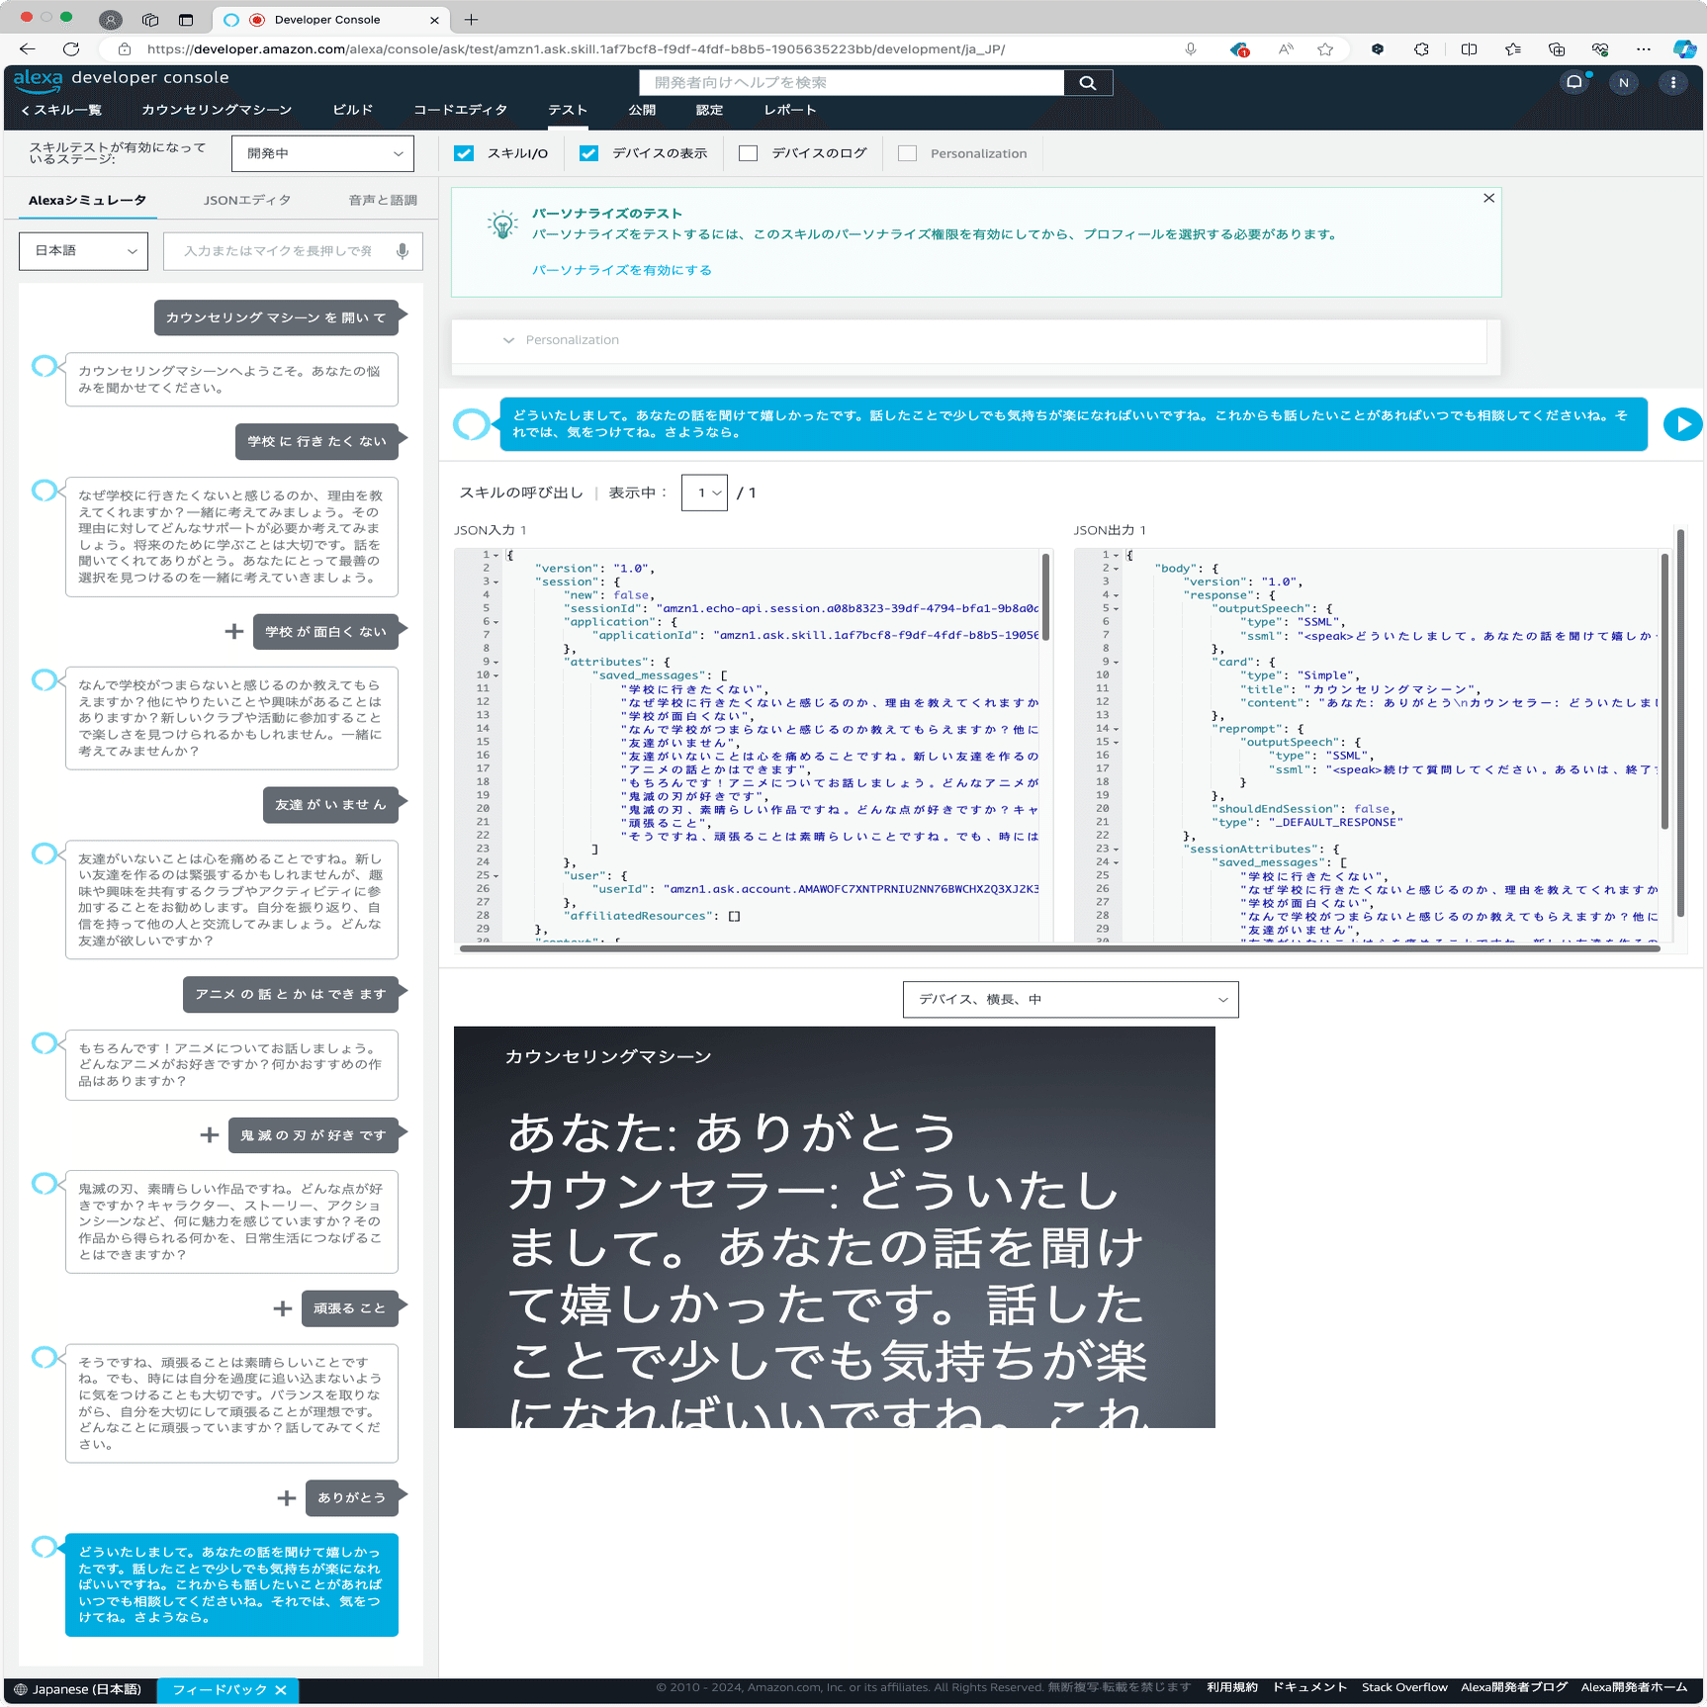Open the notifications bell icon
1707x1707 pixels.
pyautogui.click(x=1575, y=82)
